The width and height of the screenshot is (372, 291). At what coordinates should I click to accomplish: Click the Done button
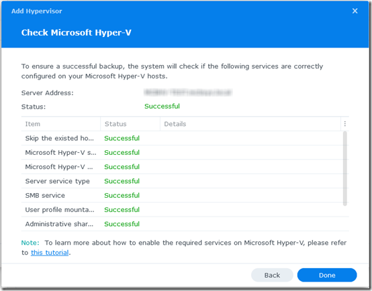pyautogui.click(x=327, y=275)
